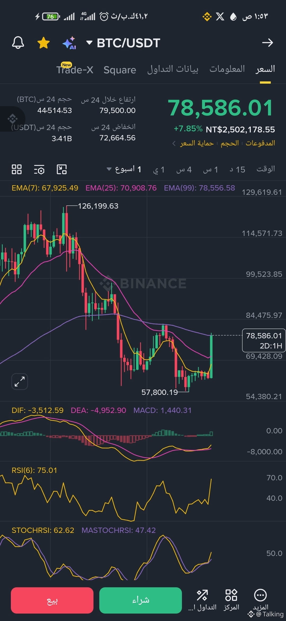The height and width of the screenshot is (621, 286).
Task: Tap the latest green weekly candle
Action: tap(211, 356)
